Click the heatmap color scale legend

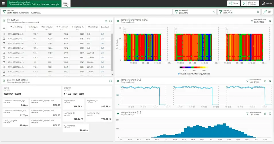click(193, 67)
